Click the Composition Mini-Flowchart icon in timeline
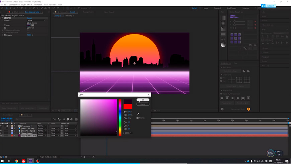The height and width of the screenshot is (164, 291). pyautogui.click(x=55, y=119)
